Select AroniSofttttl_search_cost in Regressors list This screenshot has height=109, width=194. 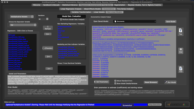pos(18,54)
